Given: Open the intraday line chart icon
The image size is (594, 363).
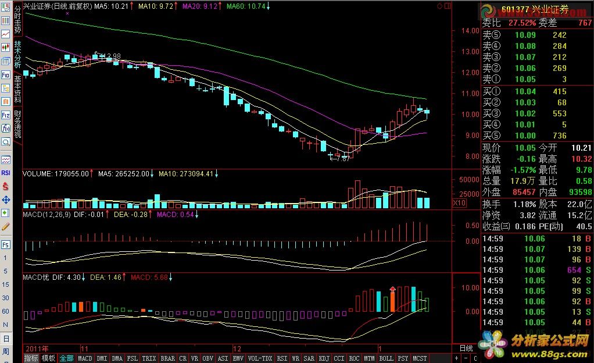Looking at the screenshot, I should [x=6, y=34].
